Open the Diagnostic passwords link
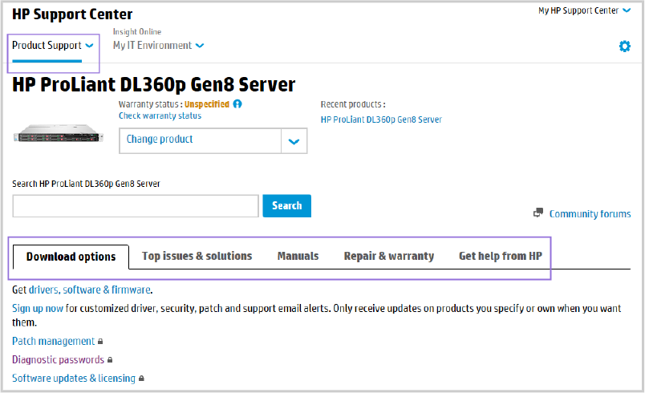Screen dimensions: 645x393 click(x=58, y=359)
